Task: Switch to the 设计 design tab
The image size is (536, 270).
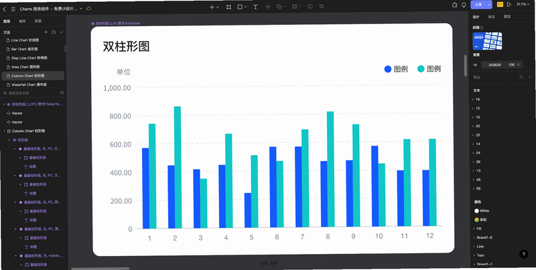Action: pos(476,17)
